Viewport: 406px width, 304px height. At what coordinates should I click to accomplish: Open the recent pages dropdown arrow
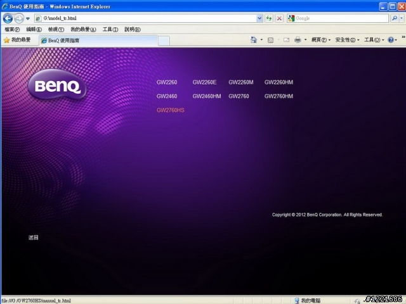pos(28,18)
